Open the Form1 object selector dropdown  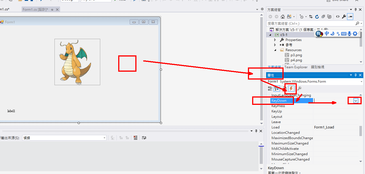pyautogui.click(x=361, y=82)
